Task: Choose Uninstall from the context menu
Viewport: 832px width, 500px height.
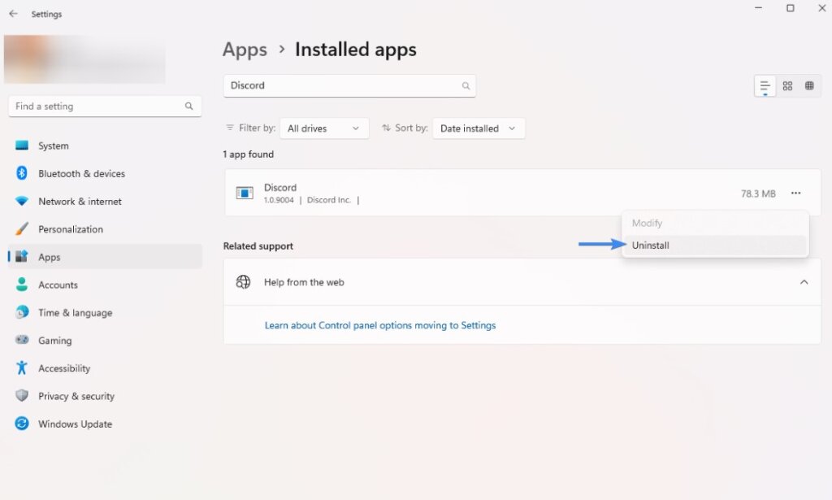Action: click(715, 246)
